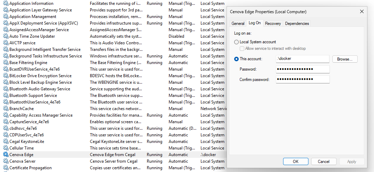Click the Confirm password field
The height and width of the screenshot is (172, 374).
tap(303, 80)
